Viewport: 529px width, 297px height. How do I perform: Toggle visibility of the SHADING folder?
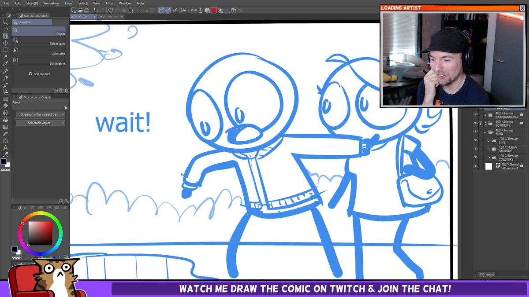tap(476, 149)
